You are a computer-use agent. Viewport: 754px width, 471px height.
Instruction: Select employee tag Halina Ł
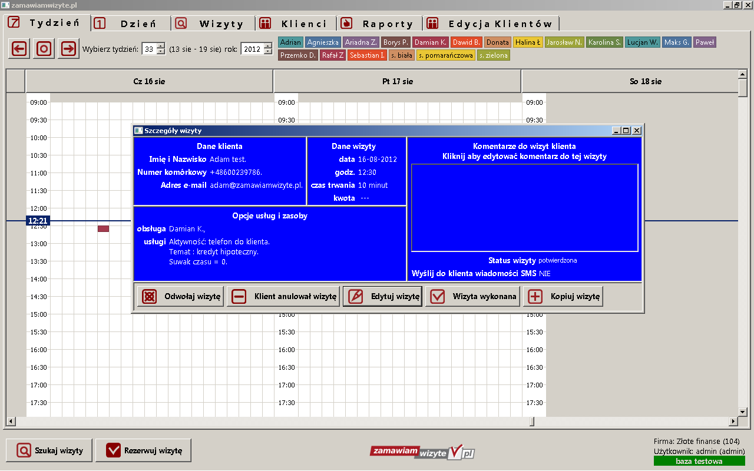click(528, 42)
